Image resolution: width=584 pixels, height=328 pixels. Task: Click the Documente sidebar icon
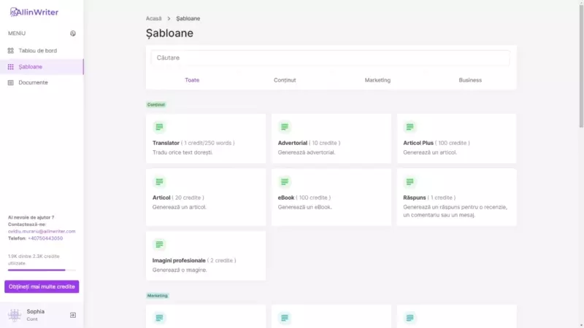(x=10, y=82)
